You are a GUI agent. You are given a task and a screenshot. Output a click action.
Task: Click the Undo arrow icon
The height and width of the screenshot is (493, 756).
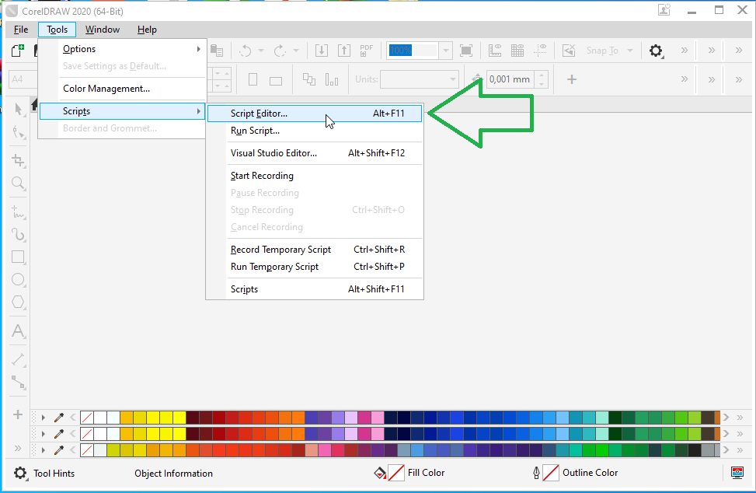pyautogui.click(x=246, y=51)
